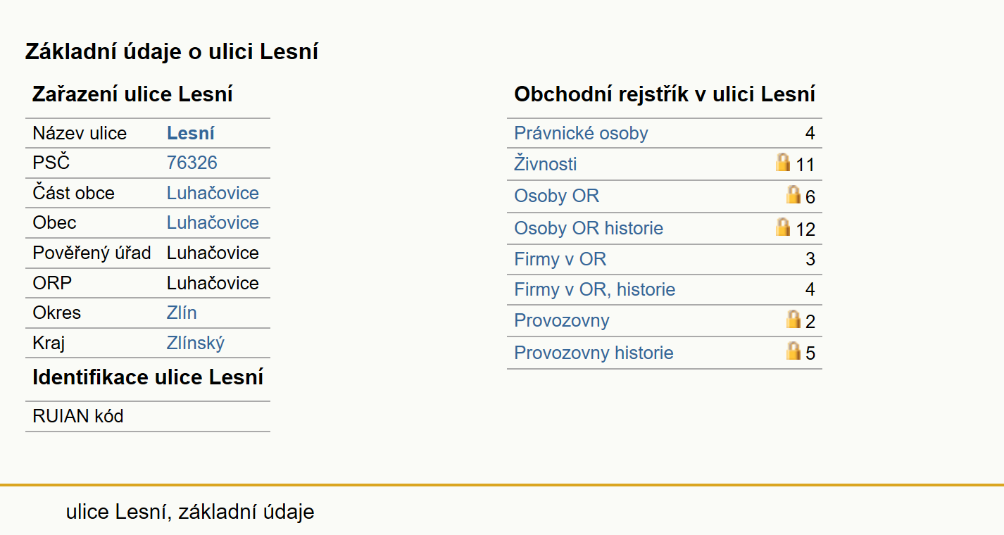Open the Provozovny link
1004x535 pixels.
(562, 320)
